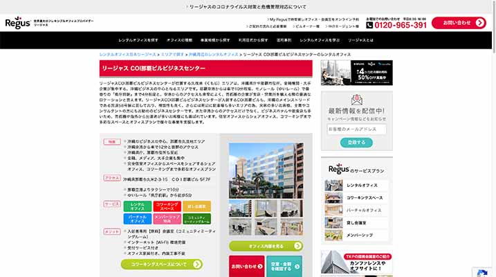This screenshot has width=496, height=277.
Task: Click the オフィス内部を見る green button
Action: point(266,246)
